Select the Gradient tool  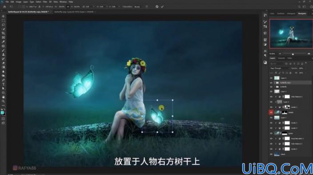3,67
